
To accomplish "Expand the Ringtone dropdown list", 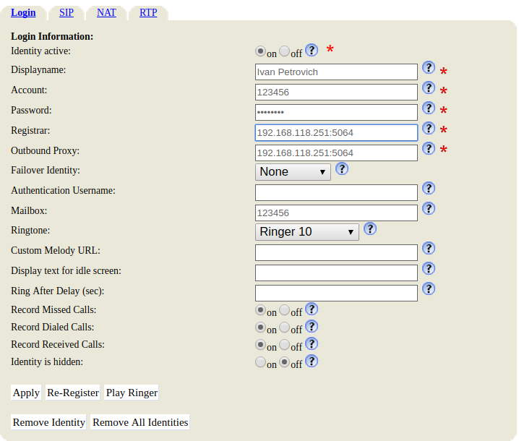I will point(307,232).
